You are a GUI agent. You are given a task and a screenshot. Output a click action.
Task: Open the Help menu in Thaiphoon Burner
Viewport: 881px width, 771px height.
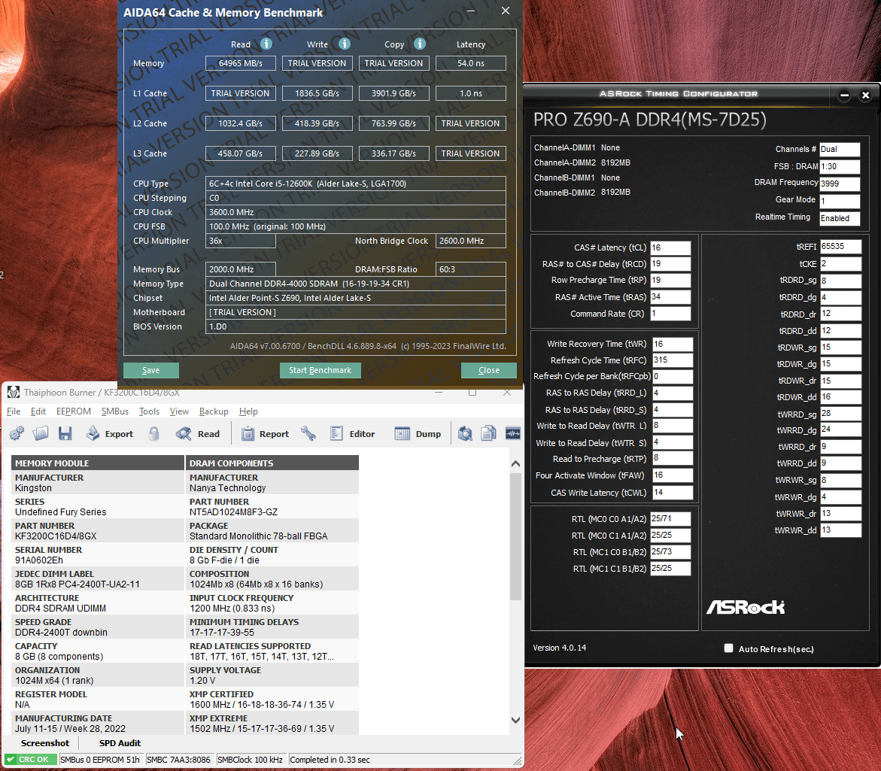(x=248, y=411)
